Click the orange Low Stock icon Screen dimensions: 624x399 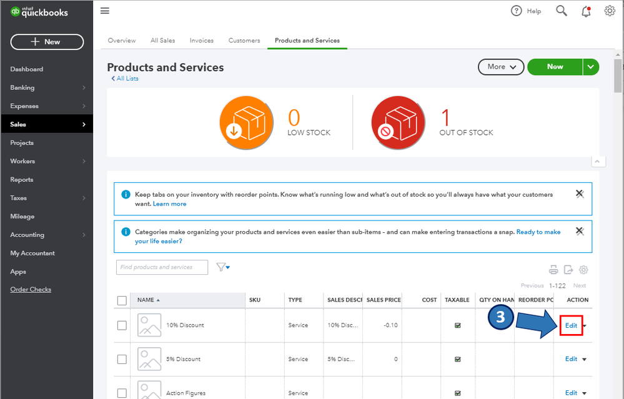pyautogui.click(x=246, y=122)
